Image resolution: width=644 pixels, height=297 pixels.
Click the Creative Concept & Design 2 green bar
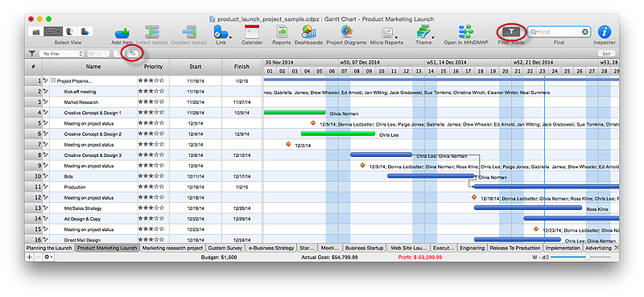pyautogui.click(x=337, y=134)
